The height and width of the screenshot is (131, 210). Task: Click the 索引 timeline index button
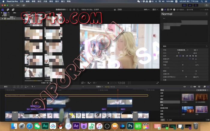tap(6, 86)
